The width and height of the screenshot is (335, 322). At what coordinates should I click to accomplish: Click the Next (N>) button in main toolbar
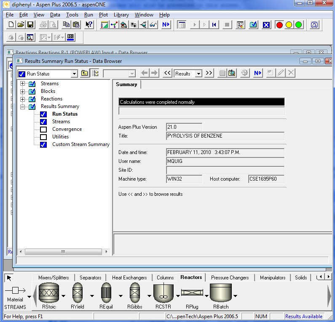pyautogui.click(x=166, y=24)
